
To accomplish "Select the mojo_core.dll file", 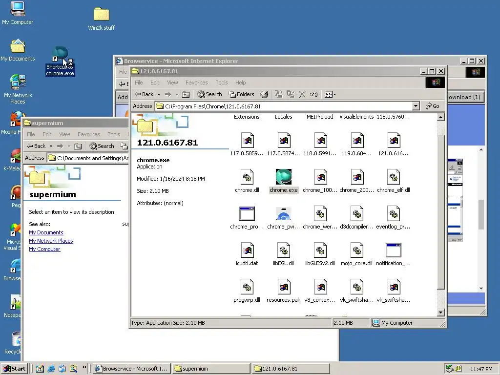I will 356,254.
